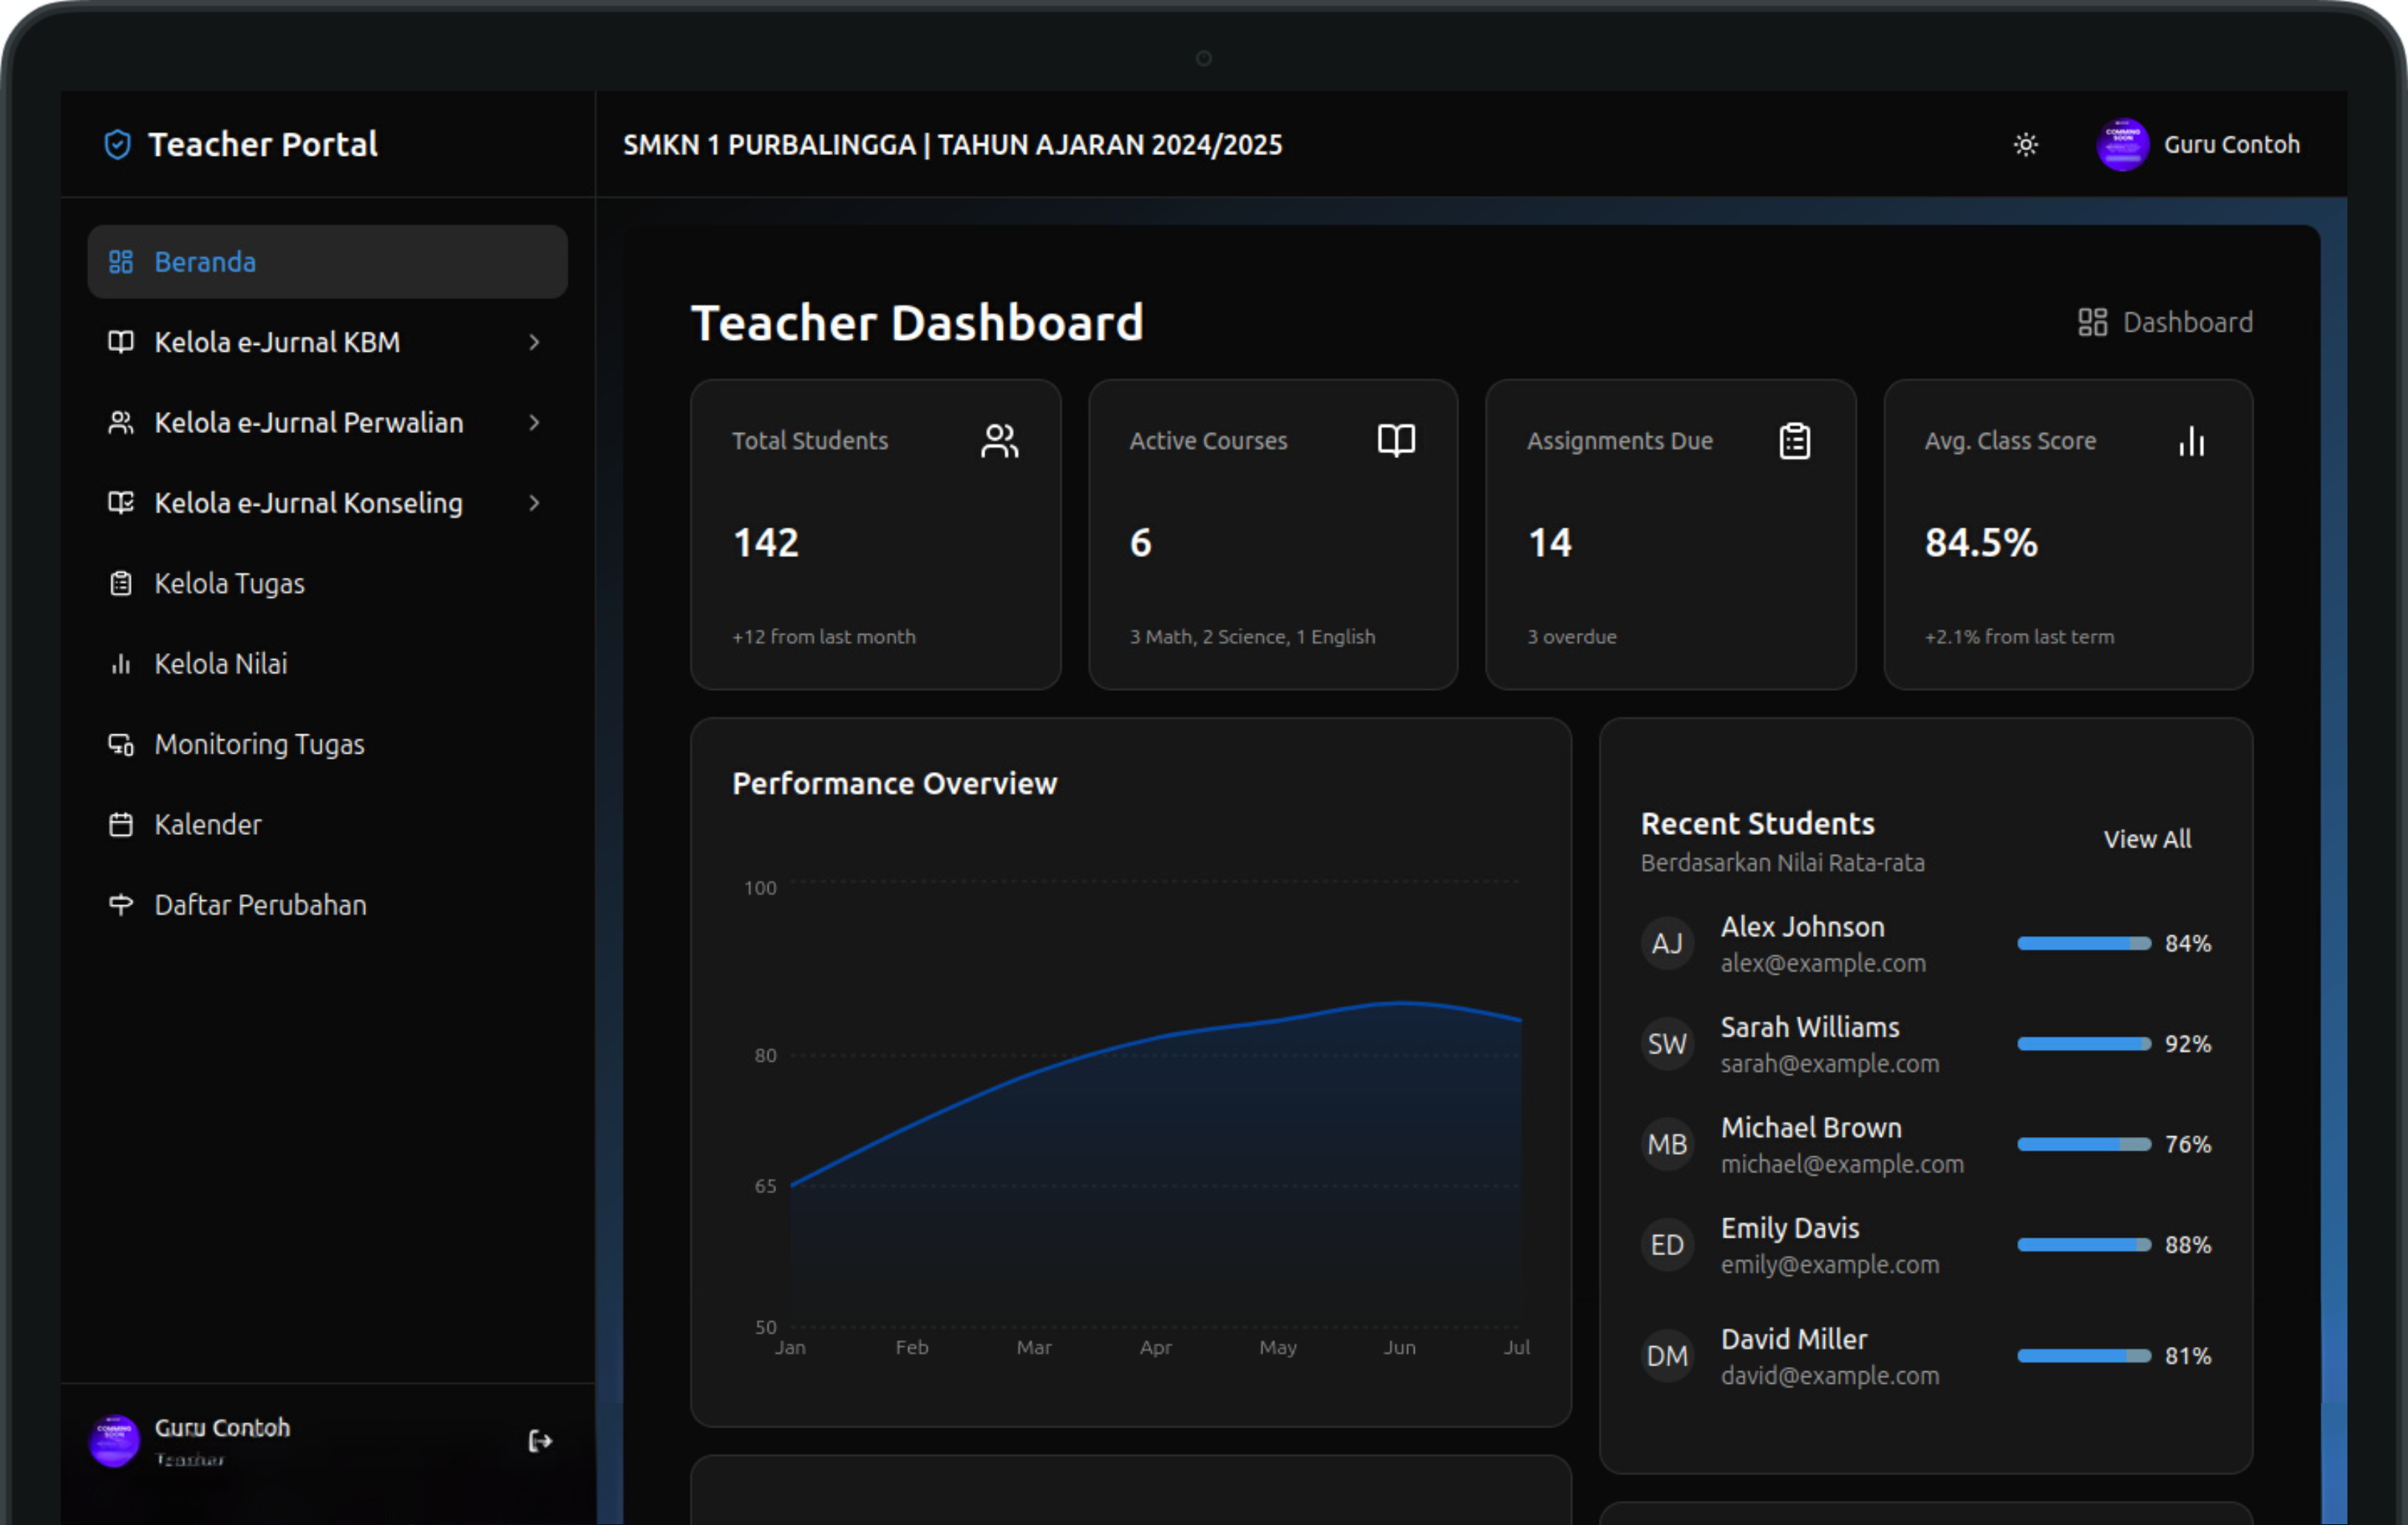Open the Kalender sidebar item

[207, 825]
